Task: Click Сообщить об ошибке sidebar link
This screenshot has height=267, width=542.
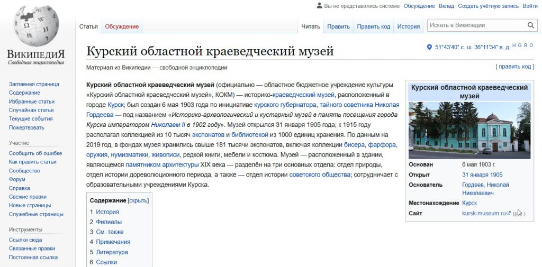Action: point(35,153)
